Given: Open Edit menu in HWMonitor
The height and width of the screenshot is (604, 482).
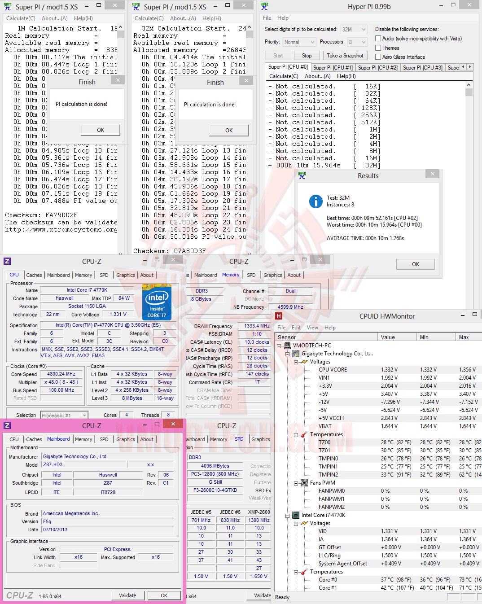Looking at the screenshot, I should pos(296,328).
